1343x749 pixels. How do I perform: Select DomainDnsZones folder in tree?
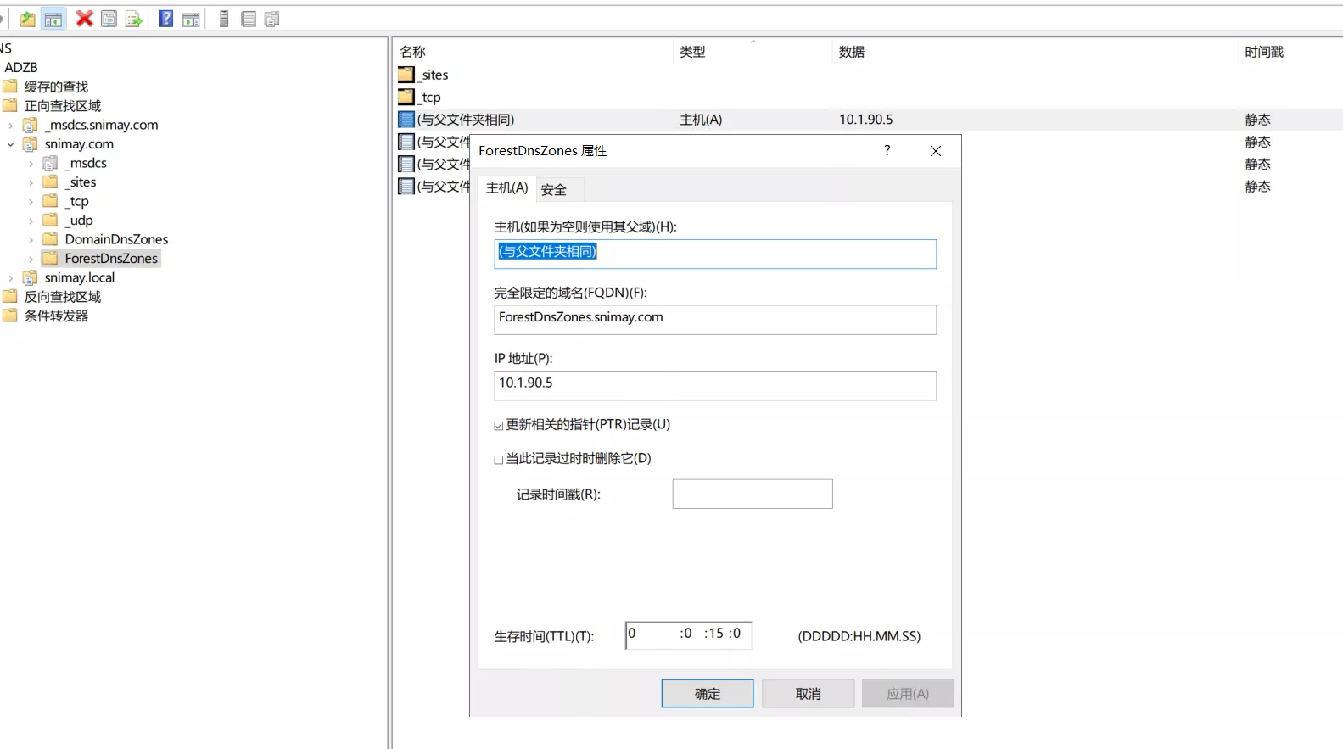coord(116,239)
